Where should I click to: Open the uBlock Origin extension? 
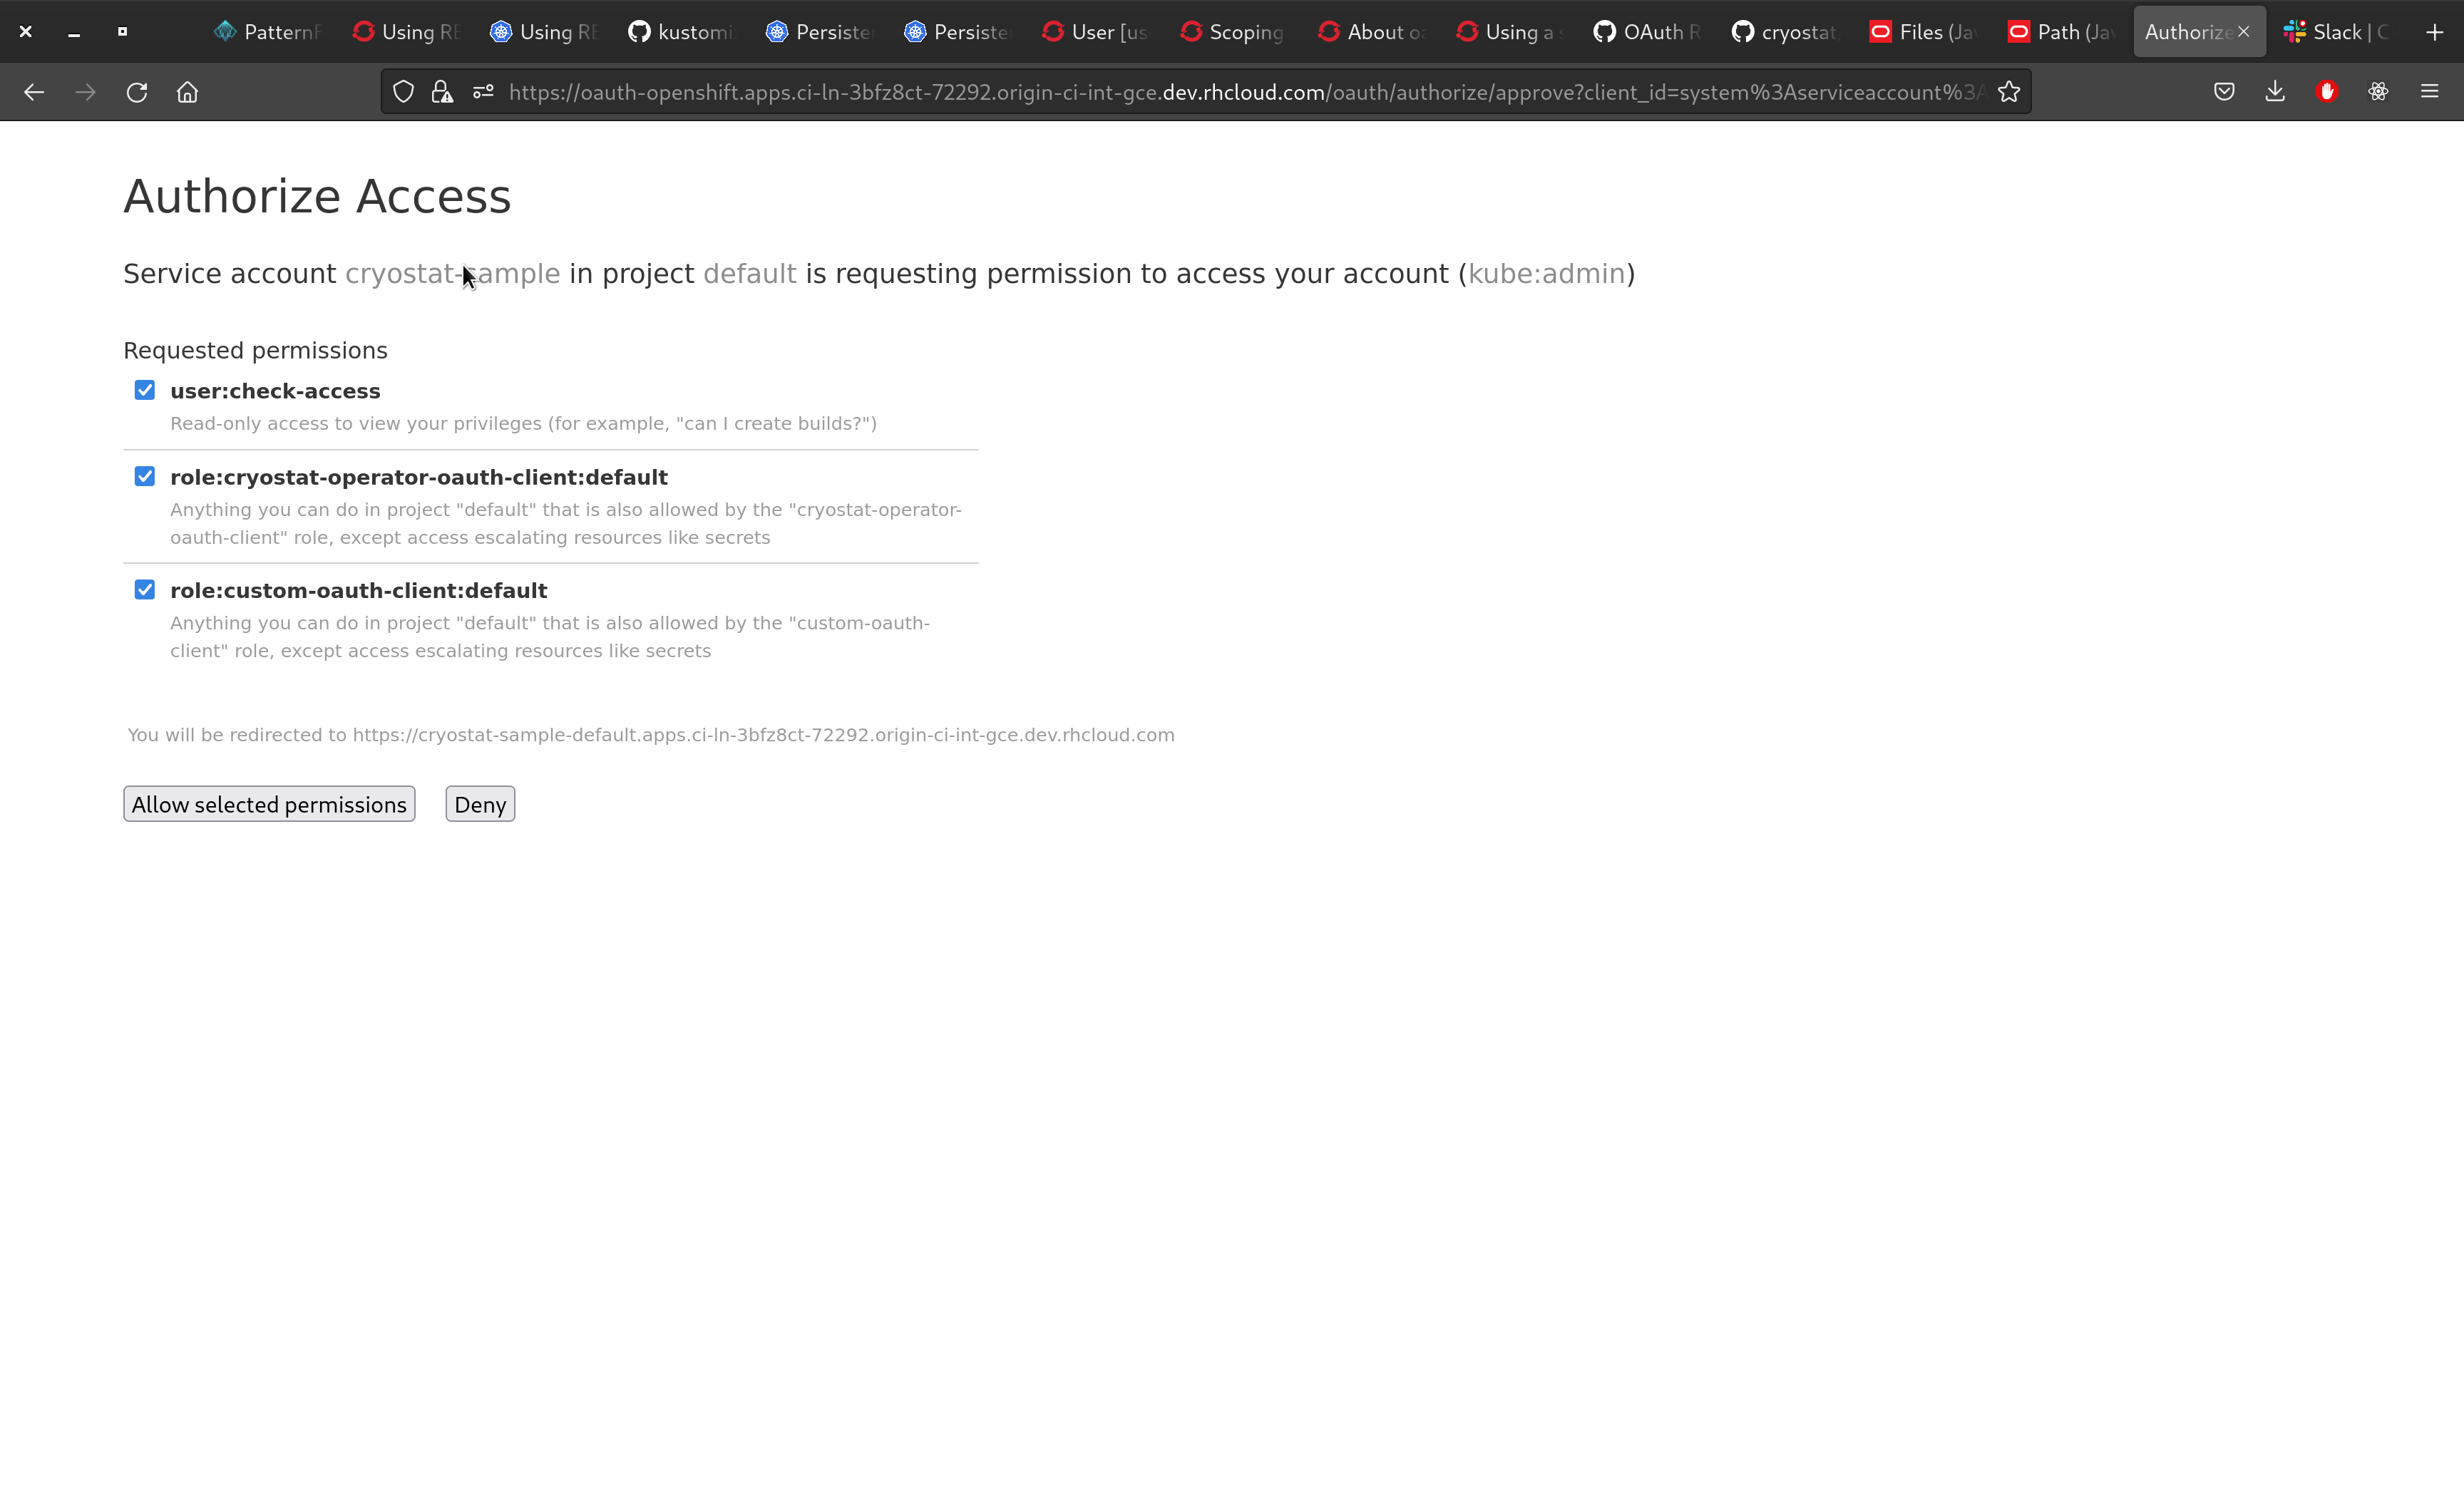(2327, 91)
